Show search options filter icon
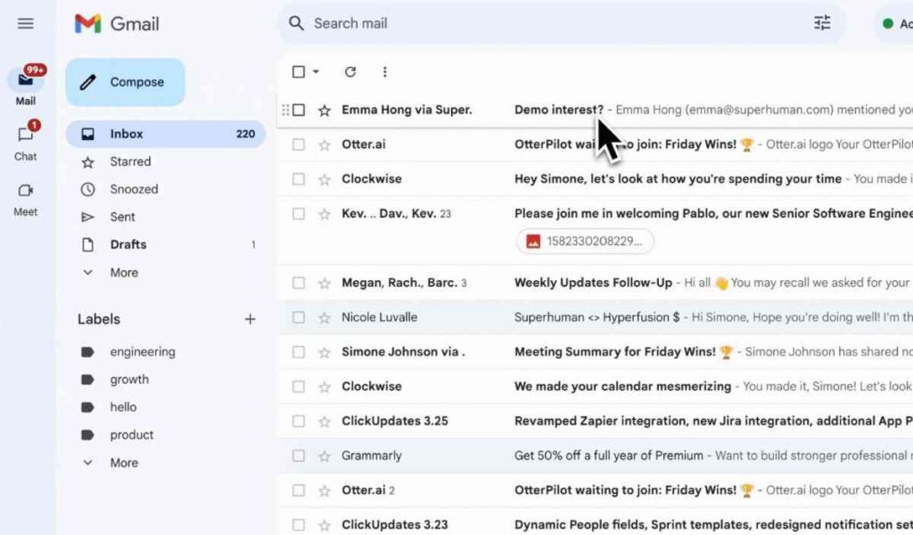Screen dimensions: 913x535 click(822, 22)
